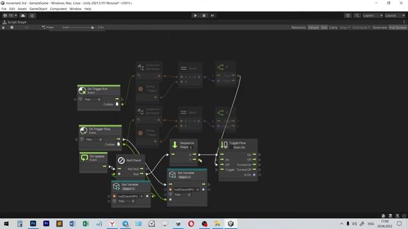
Task: Click the Unity icon in taskbar
Action: [x=231, y=223]
